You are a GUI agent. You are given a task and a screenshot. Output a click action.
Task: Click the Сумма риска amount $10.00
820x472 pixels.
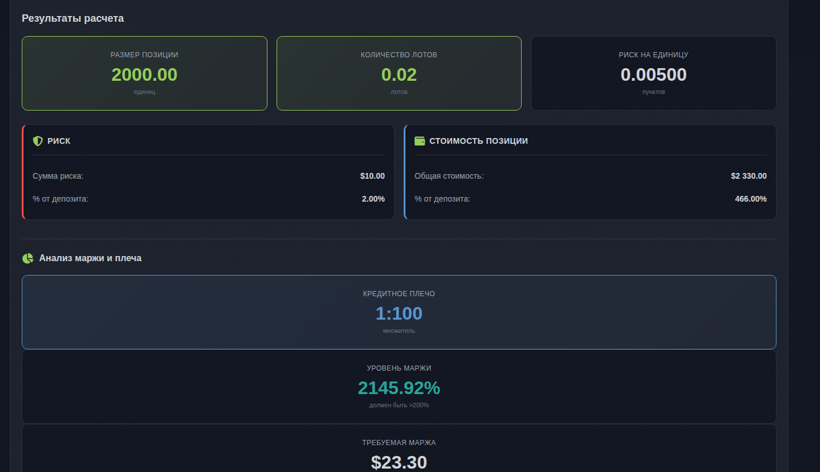372,176
